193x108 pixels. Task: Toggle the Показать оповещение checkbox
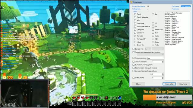[x=134, y=52]
